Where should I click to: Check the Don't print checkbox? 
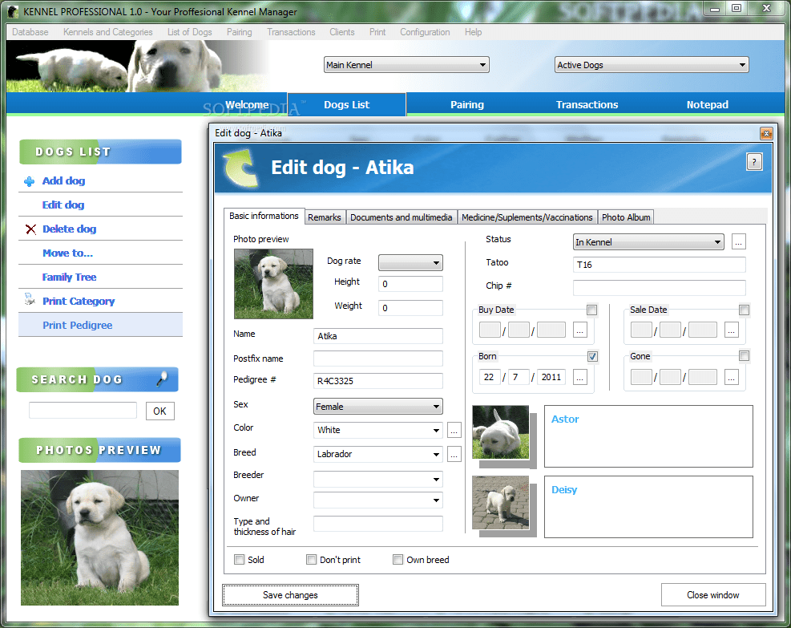[311, 559]
